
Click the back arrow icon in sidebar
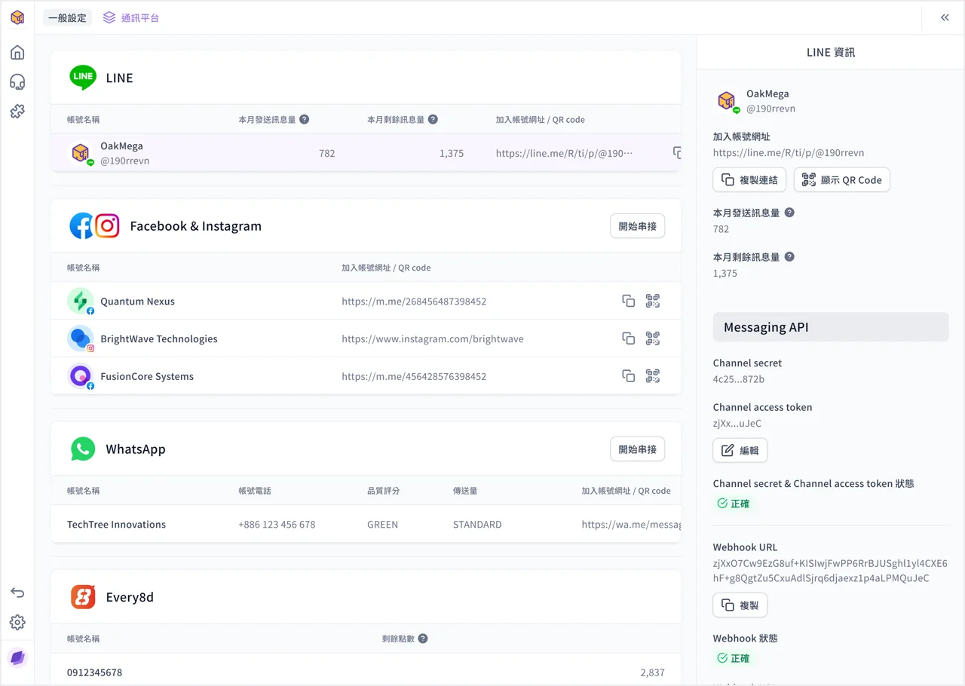17,593
